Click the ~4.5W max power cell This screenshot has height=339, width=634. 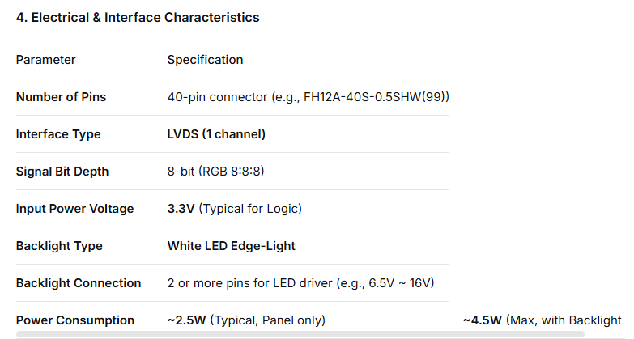[542, 320]
